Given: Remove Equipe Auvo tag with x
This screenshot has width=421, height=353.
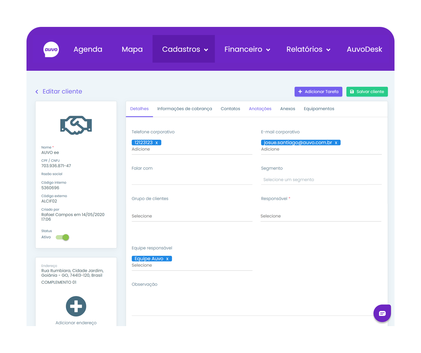Looking at the screenshot, I should point(167,259).
